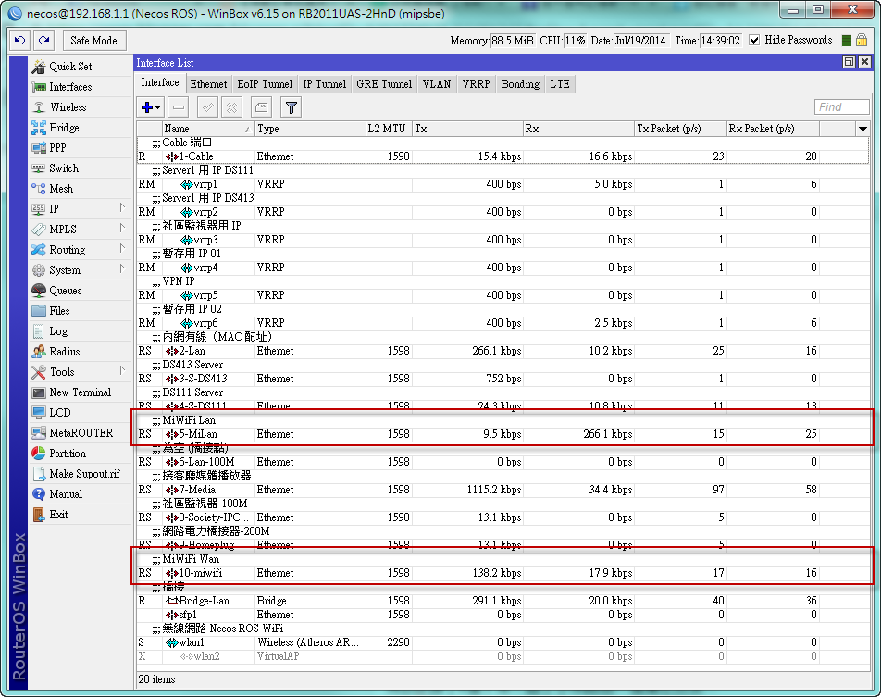Viewport: 881px width, 697px height.
Task: Switch to the LTE tab
Action: (560, 83)
